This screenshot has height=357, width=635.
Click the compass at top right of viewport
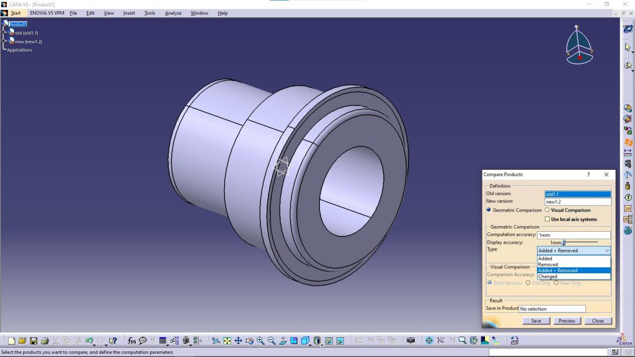(x=580, y=45)
